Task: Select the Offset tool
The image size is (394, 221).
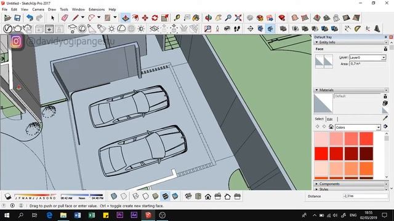Action: click(135, 18)
